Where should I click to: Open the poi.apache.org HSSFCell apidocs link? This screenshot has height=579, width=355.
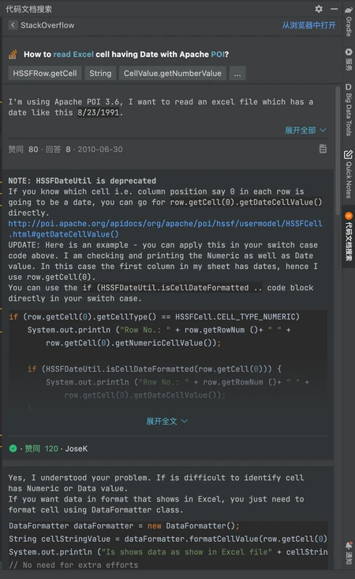(x=166, y=229)
